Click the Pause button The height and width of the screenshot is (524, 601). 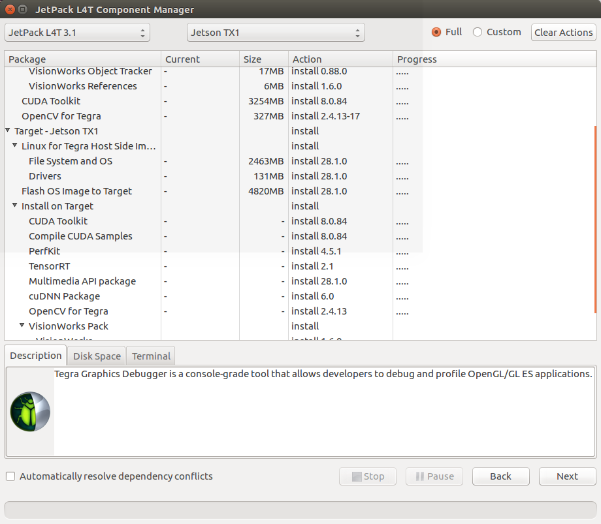[434, 476]
